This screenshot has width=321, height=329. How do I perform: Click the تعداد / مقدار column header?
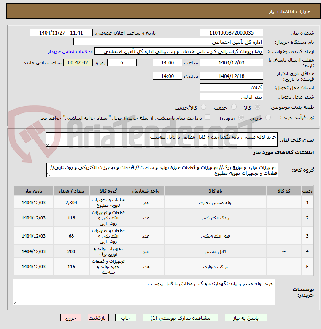[71, 191]
